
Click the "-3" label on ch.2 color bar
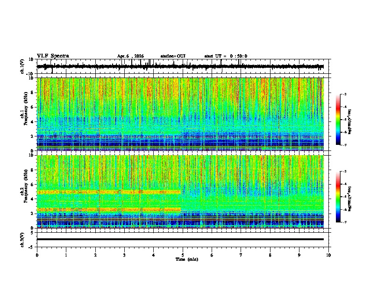[344, 172]
